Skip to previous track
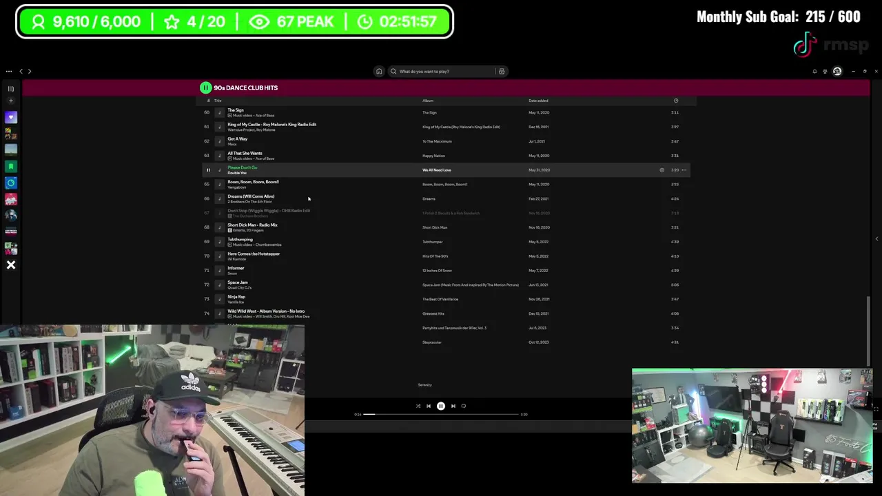Screen dimensions: 882x496 click(x=429, y=406)
